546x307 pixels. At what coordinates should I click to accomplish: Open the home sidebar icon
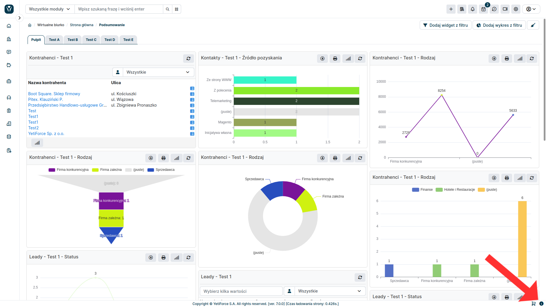(x=9, y=26)
